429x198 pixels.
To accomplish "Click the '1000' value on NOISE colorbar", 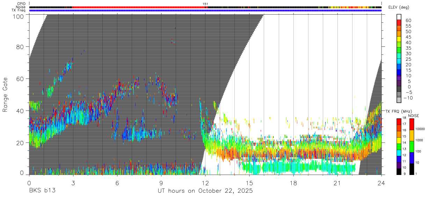I will click(x=420, y=140).
